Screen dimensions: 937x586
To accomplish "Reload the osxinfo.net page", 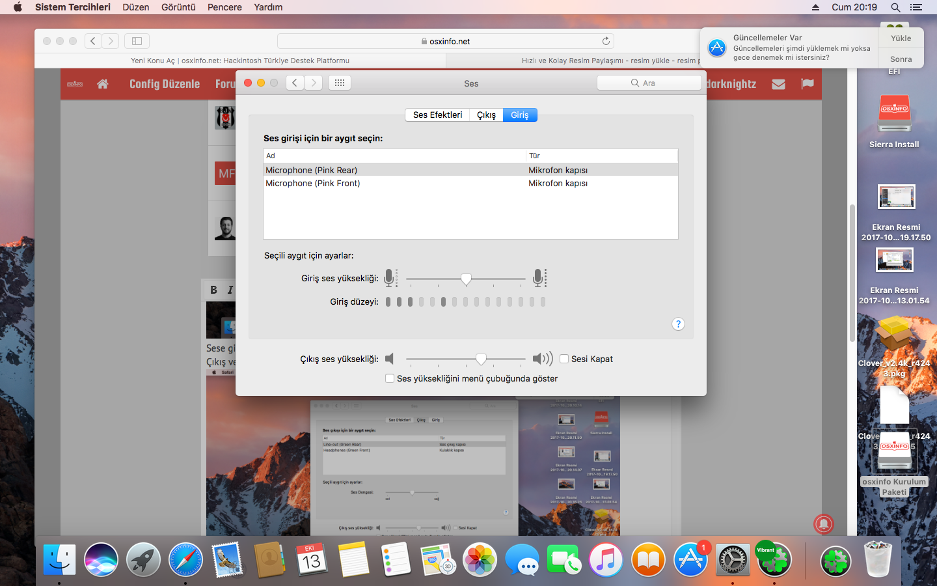I will pyautogui.click(x=606, y=41).
